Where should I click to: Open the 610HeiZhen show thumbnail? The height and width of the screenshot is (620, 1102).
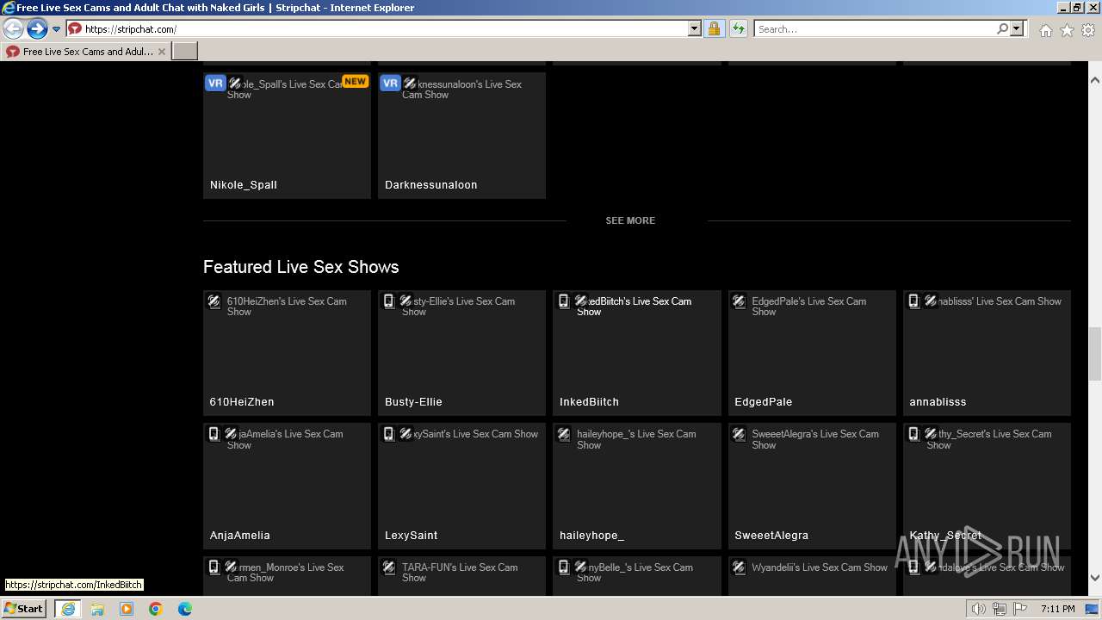[x=287, y=352]
